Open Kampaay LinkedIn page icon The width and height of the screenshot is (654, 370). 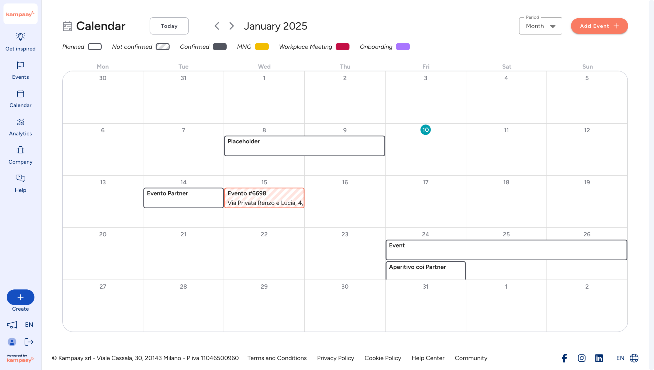coord(599,358)
